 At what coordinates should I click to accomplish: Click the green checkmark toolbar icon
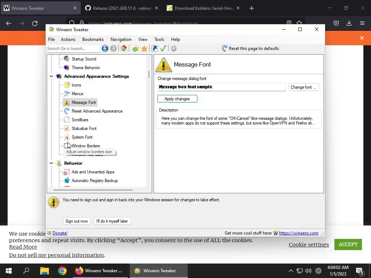pyautogui.click(x=163, y=49)
